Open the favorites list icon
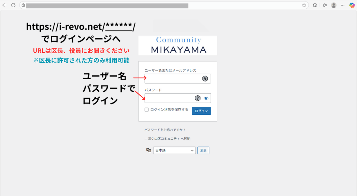 [325, 5]
